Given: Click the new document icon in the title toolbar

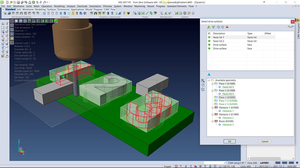Looking at the screenshot, I should (x=7, y=2).
